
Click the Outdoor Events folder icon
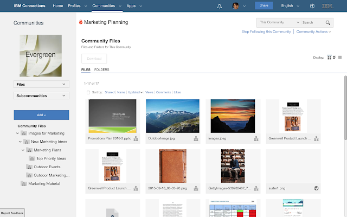(29, 167)
